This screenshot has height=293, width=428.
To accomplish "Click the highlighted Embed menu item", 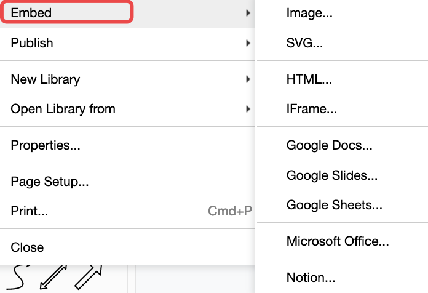I will (66, 13).
